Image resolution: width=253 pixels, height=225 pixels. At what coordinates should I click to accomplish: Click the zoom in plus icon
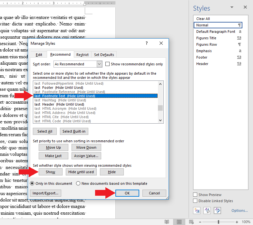(x=237, y=222)
